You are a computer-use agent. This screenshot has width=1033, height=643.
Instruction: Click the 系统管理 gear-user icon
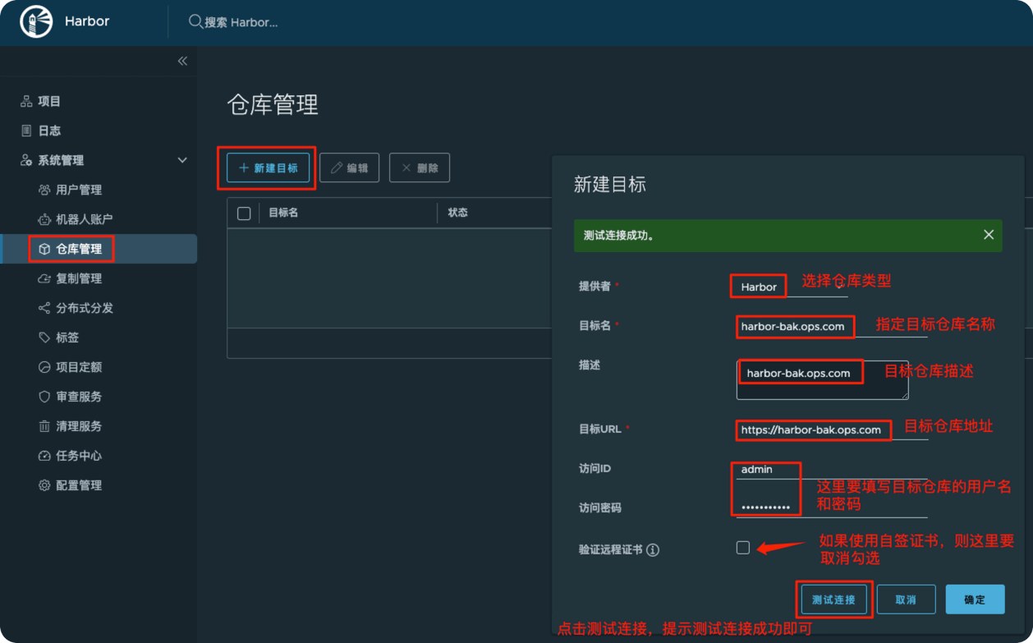click(26, 160)
